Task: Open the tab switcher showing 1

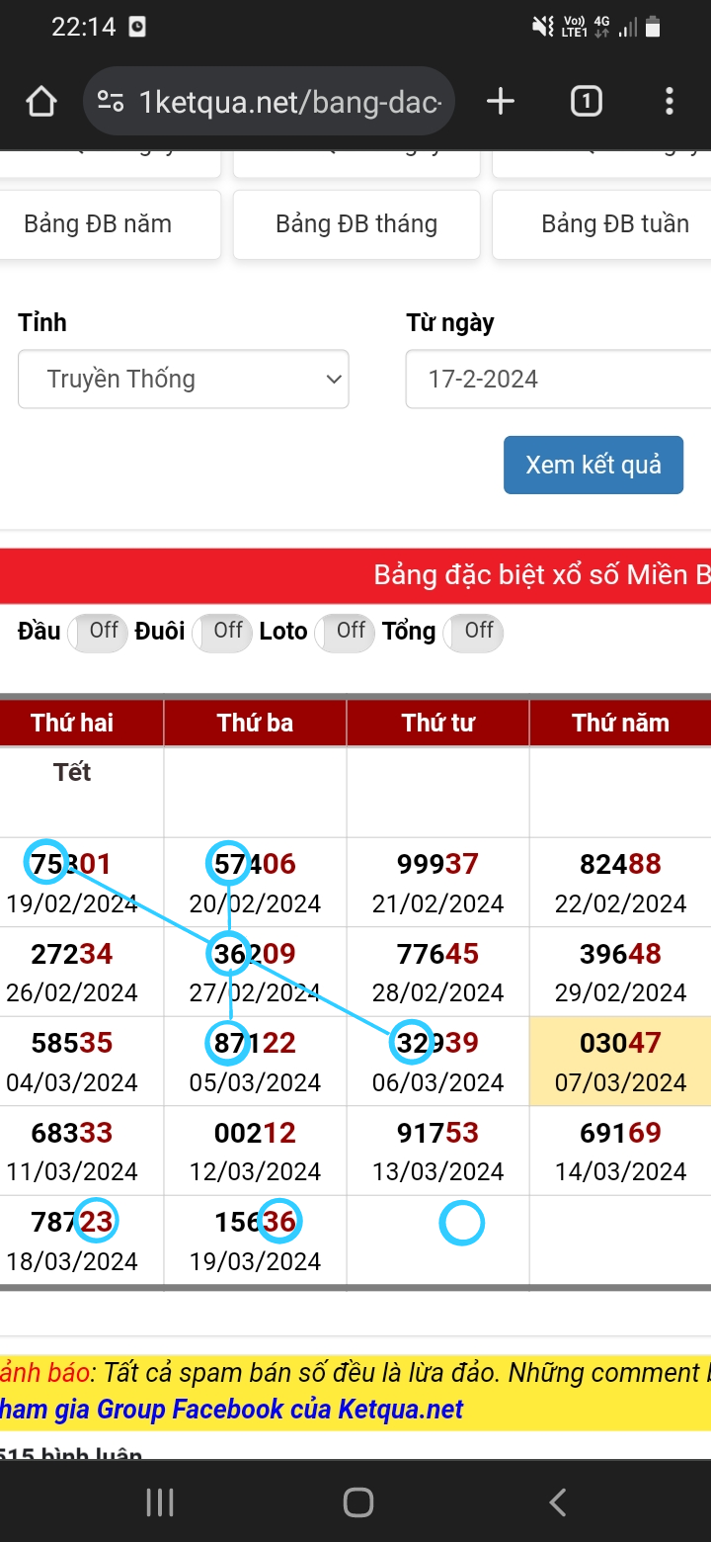Action: coord(587,101)
